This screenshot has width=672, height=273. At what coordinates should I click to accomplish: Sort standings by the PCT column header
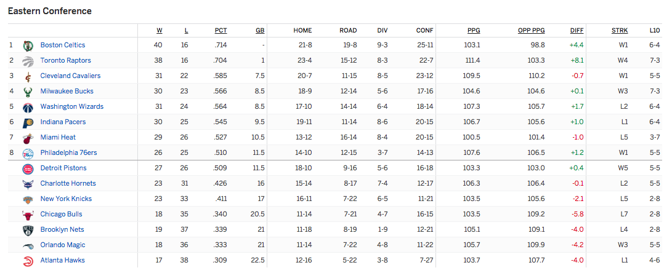click(x=221, y=30)
